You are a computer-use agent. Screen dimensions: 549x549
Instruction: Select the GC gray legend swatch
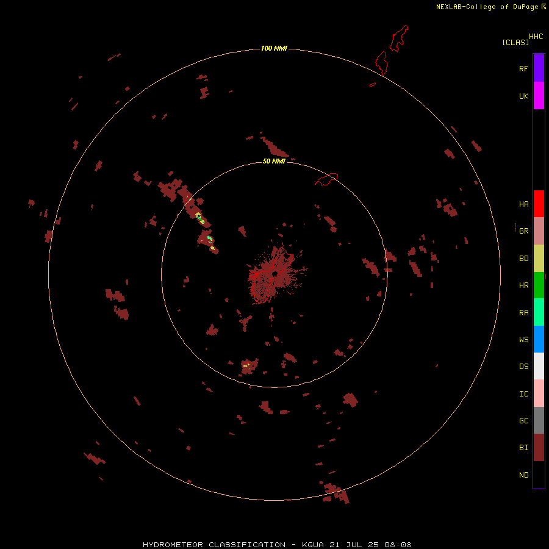click(539, 420)
